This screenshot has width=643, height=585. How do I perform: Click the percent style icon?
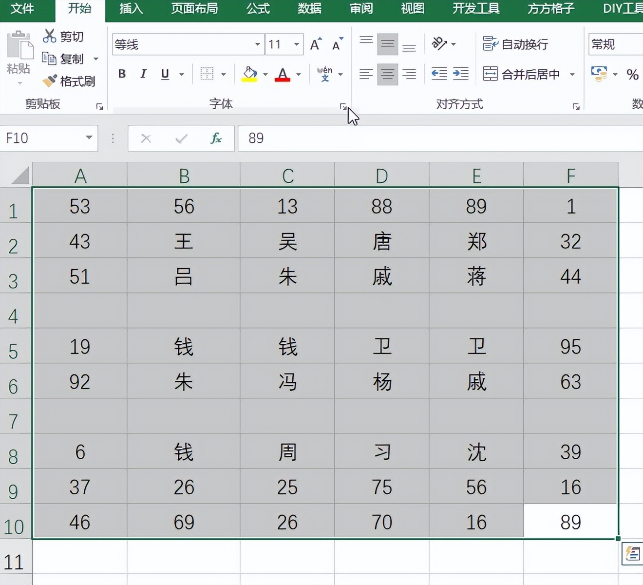tap(632, 75)
